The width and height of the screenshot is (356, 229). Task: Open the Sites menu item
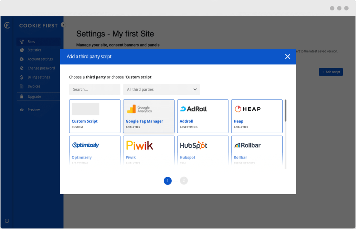31,42
